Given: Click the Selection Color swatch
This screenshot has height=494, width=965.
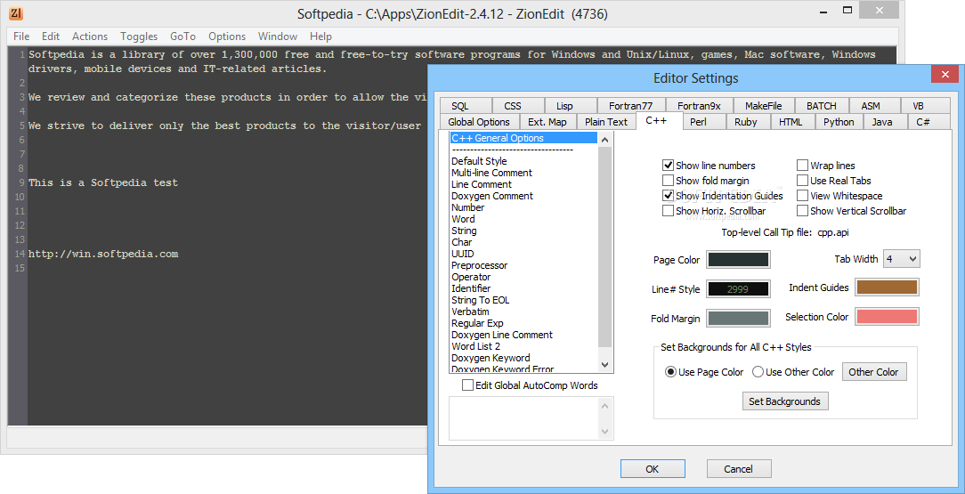Looking at the screenshot, I should point(887,316).
